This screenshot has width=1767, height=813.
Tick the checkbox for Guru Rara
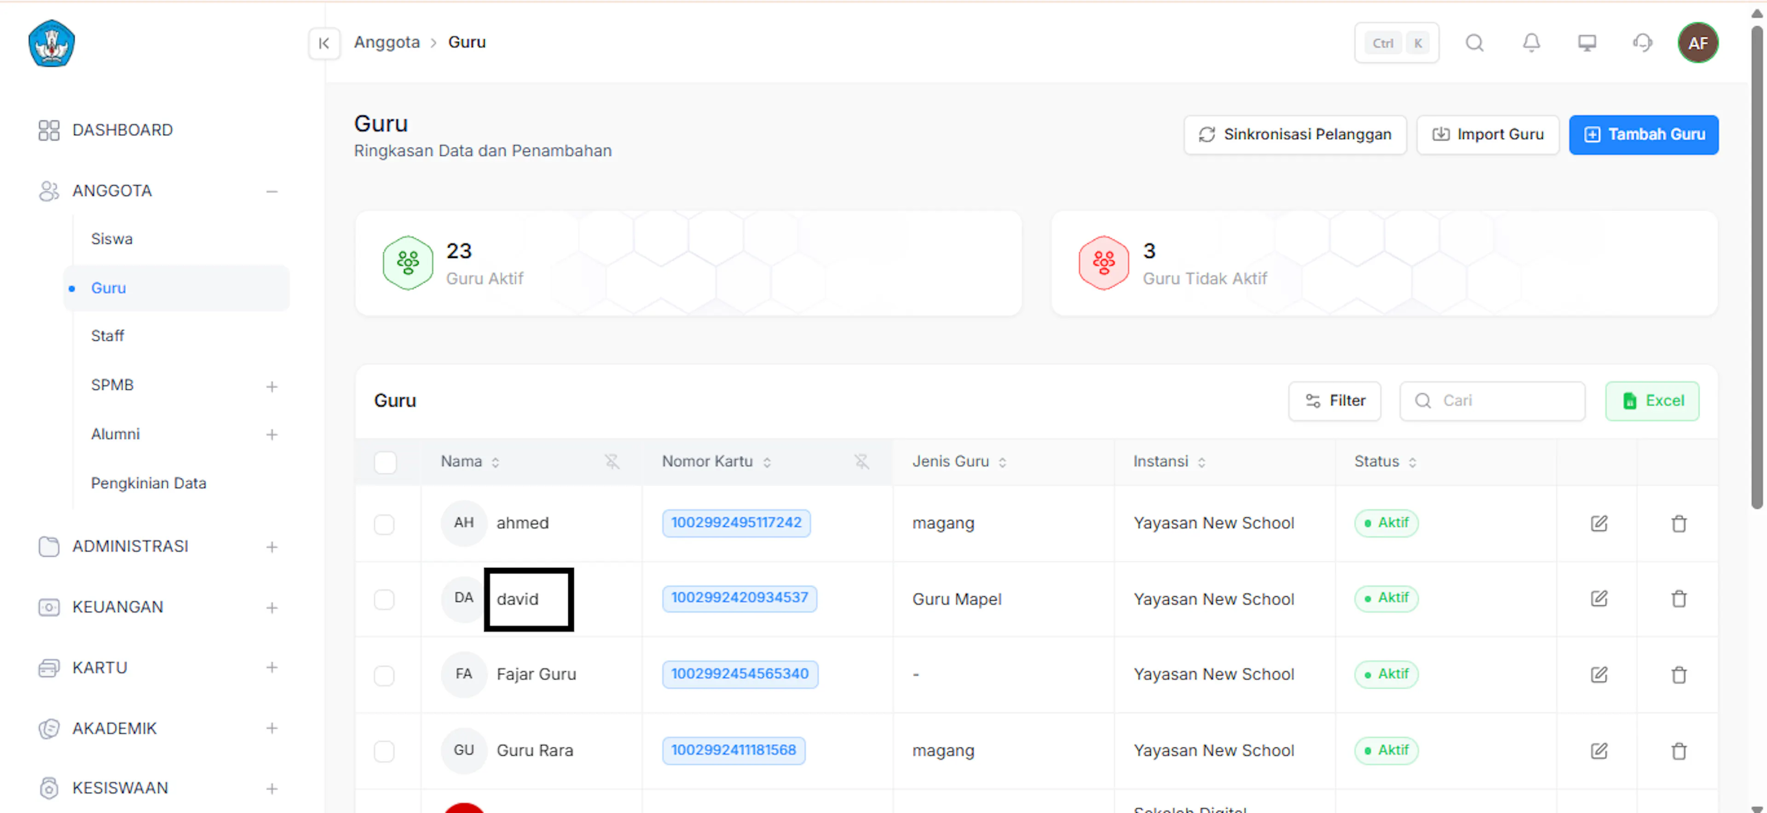pyautogui.click(x=384, y=751)
